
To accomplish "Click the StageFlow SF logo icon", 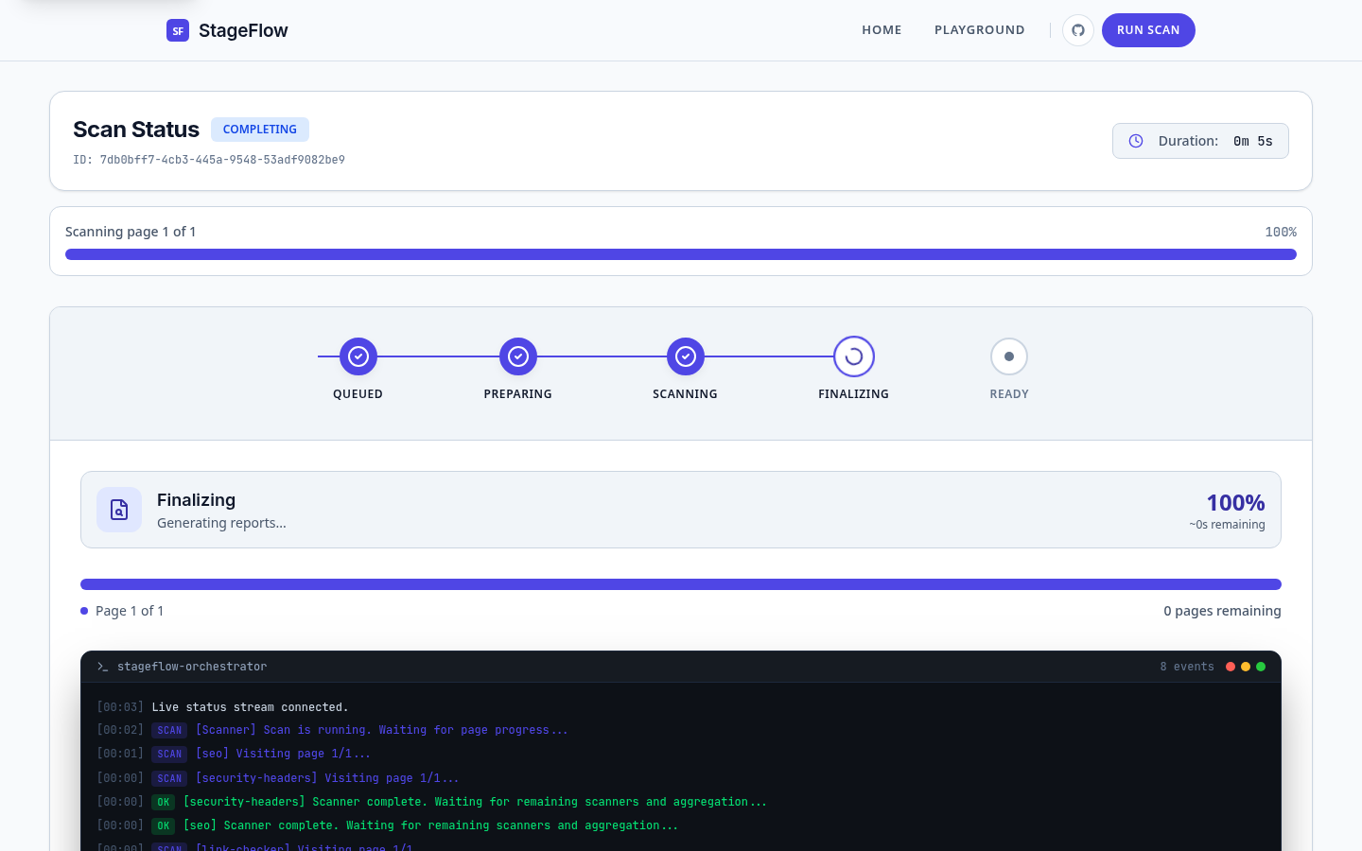I will pyautogui.click(x=178, y=30).
